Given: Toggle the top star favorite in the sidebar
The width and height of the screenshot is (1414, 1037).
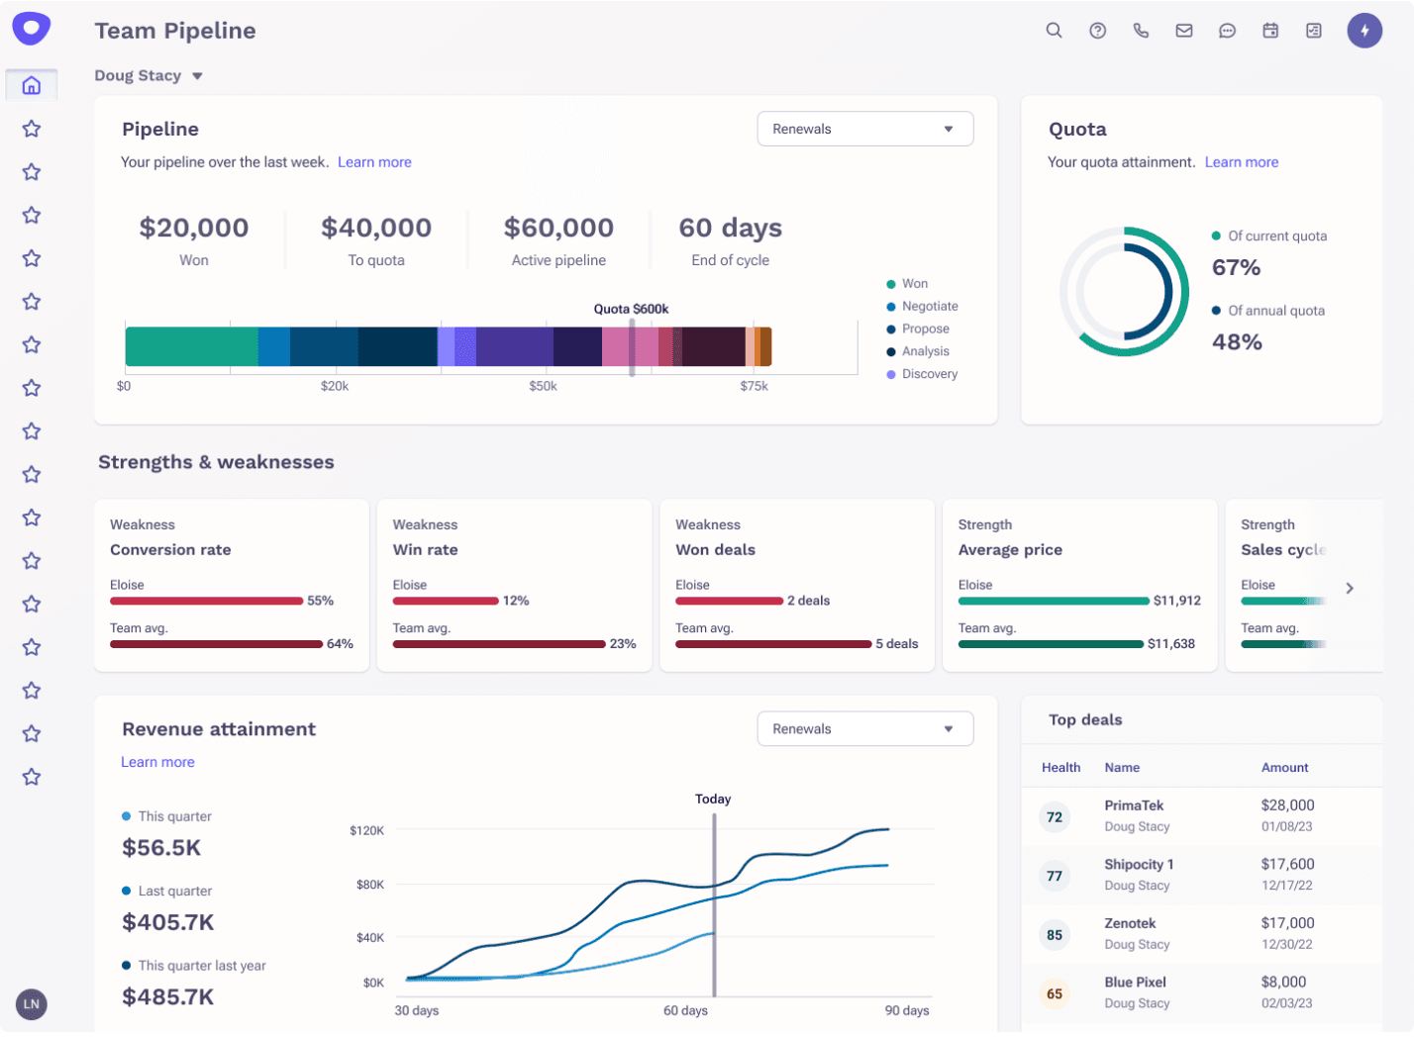Looking at the screenshot, I should 31,129.
